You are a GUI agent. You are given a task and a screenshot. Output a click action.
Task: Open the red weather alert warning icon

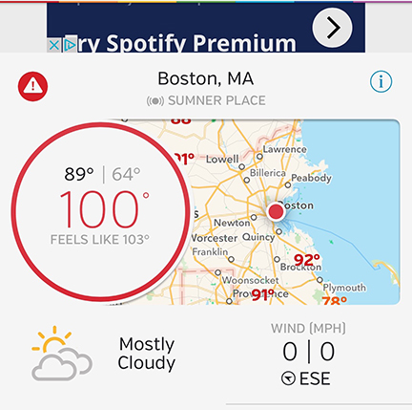[32, 86]
